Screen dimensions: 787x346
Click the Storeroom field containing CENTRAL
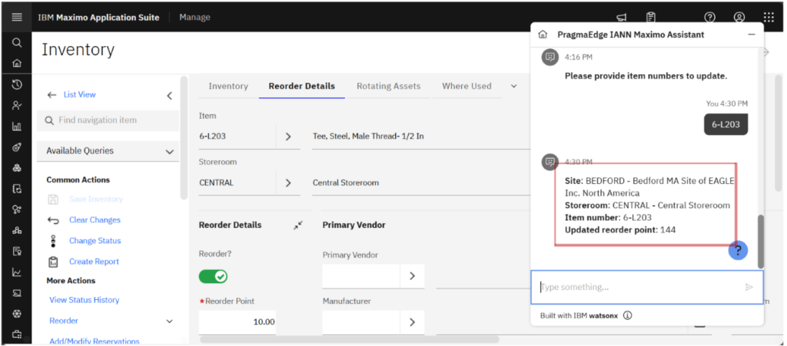click(x=237, y=183)
